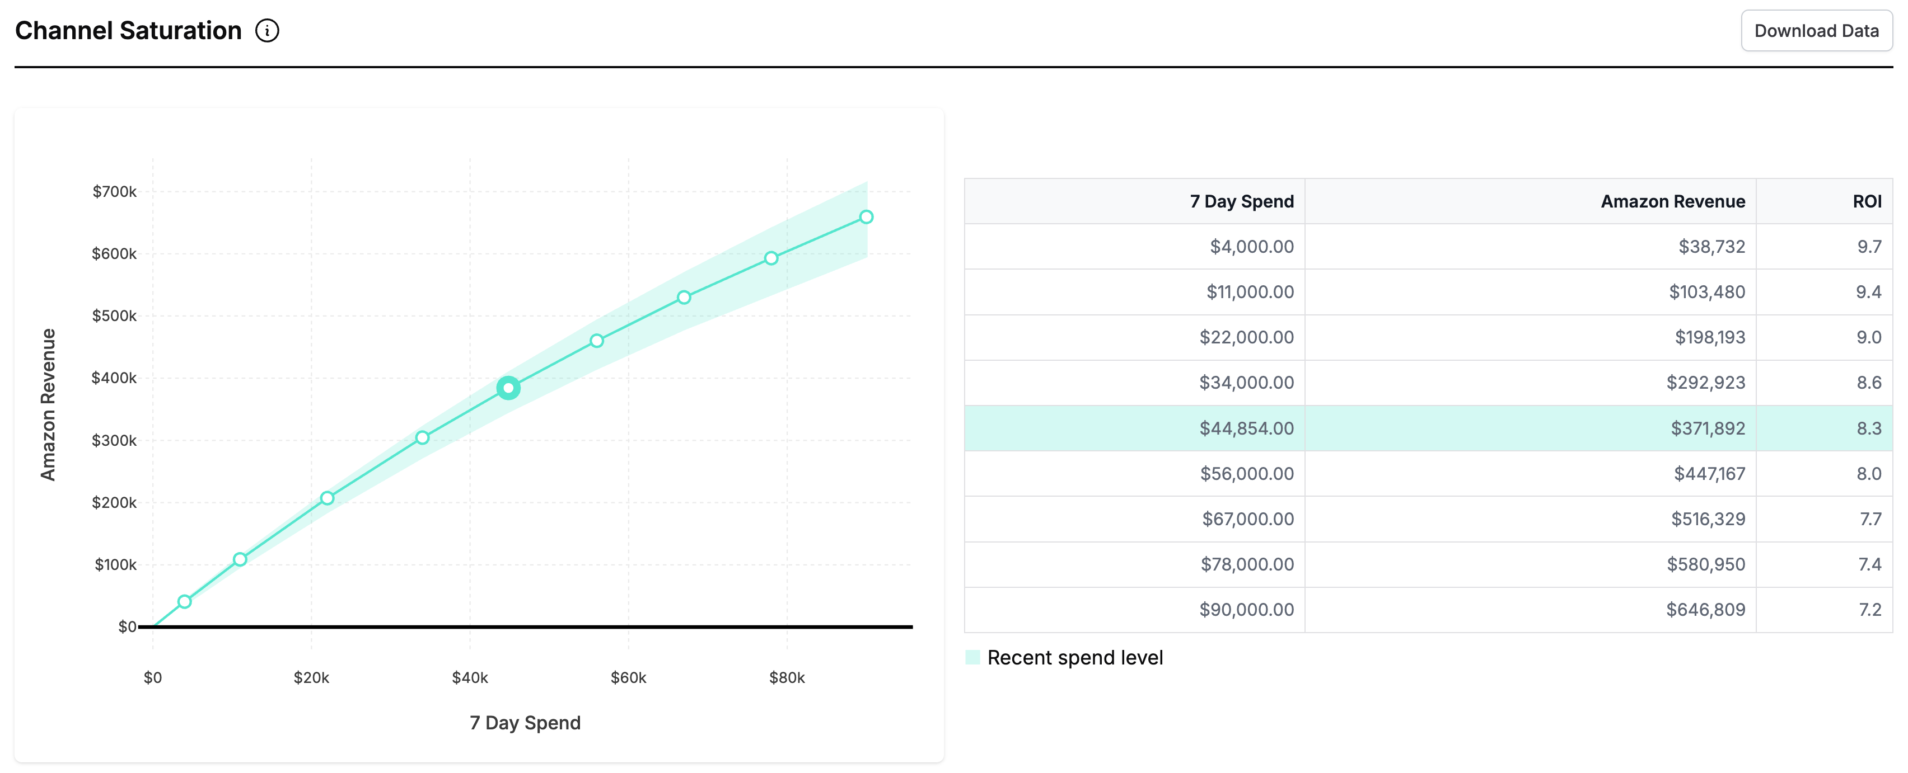
Task: Click the highlighted recent spend chart point
Action: point(508,388)
